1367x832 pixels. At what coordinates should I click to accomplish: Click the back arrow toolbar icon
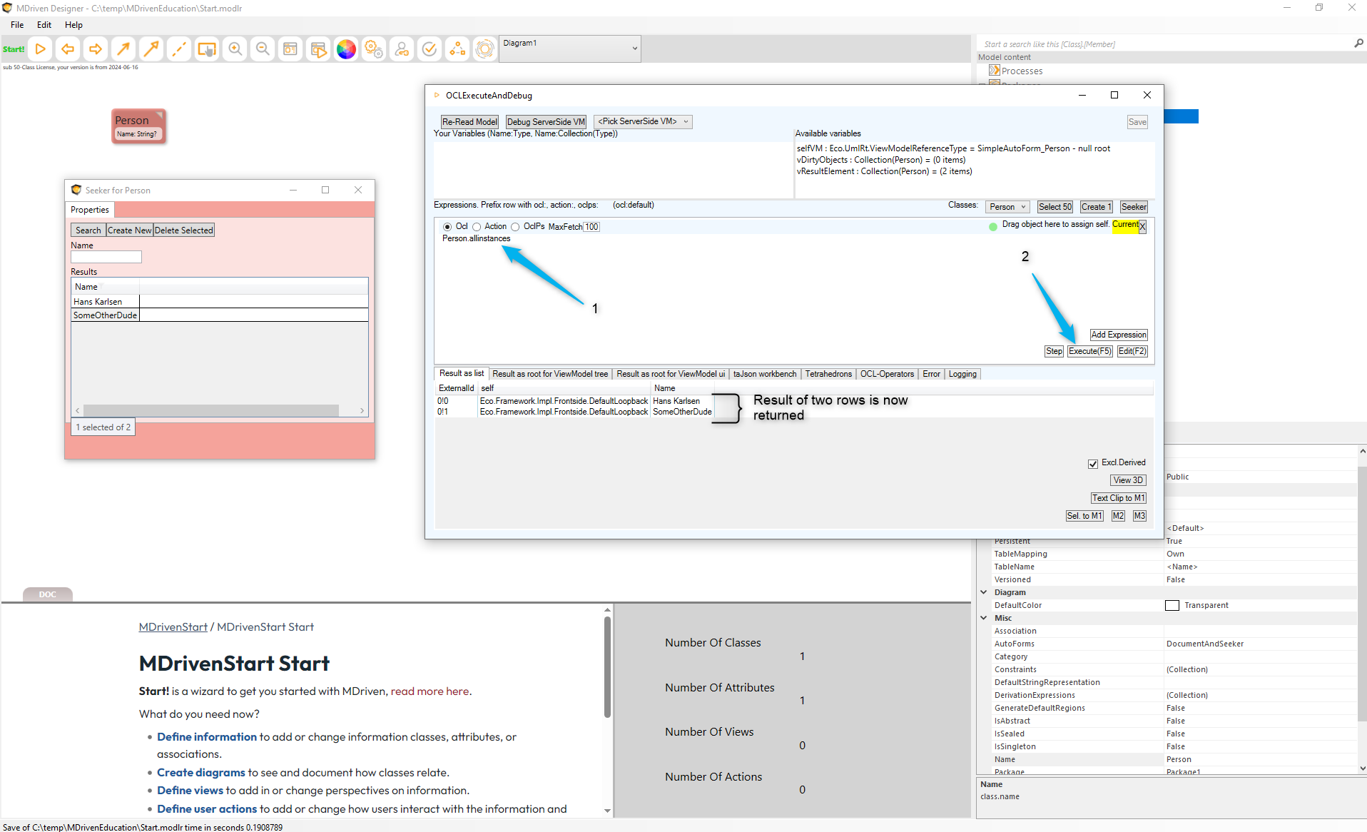(68, 49)
